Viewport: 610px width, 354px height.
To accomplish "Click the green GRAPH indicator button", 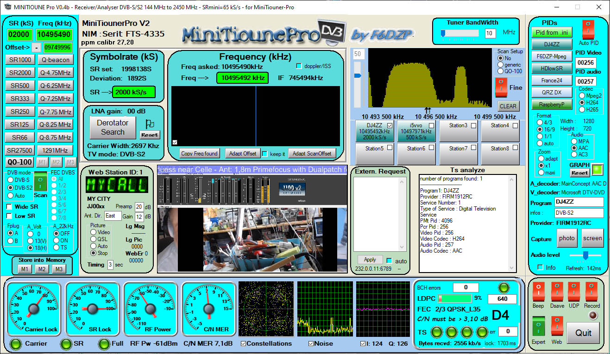I will tap(598, 169).
